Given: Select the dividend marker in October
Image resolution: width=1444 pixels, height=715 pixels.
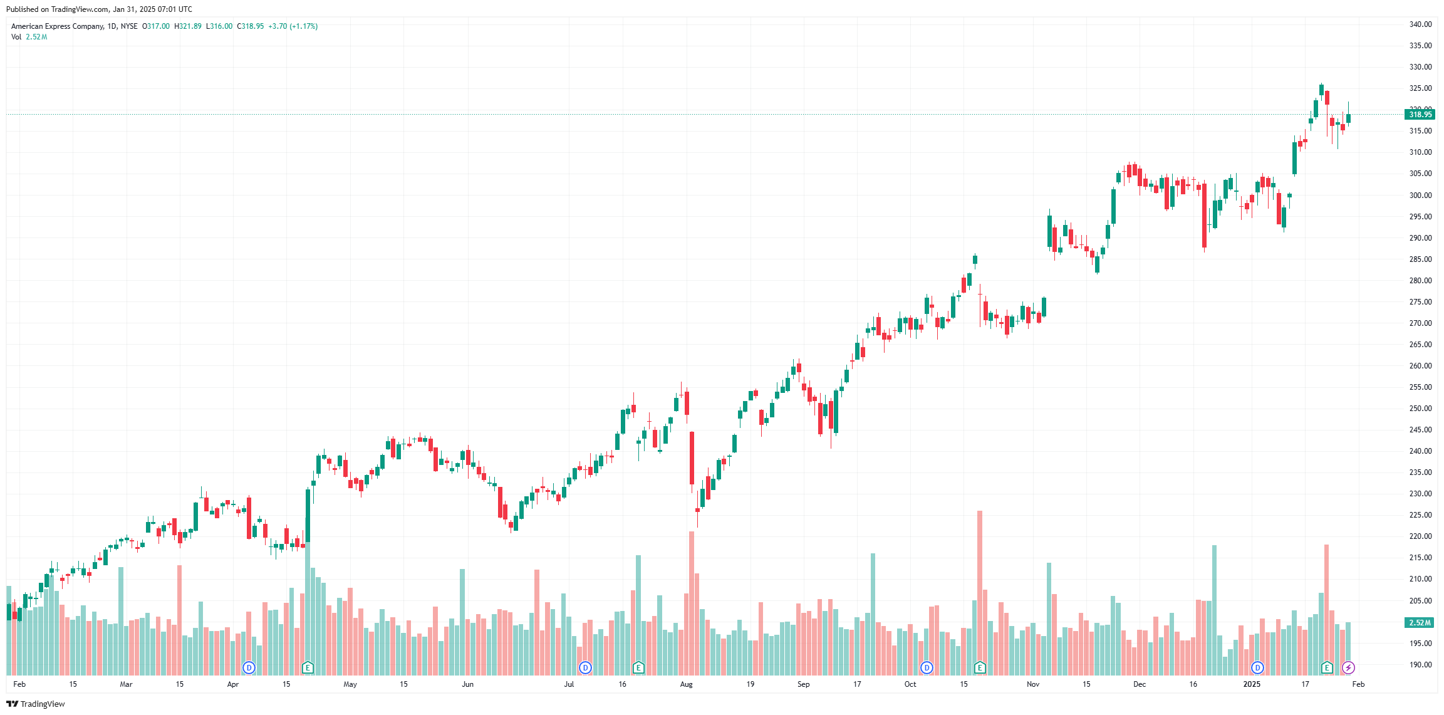Looking at the screenshot, I should [927, 667].
